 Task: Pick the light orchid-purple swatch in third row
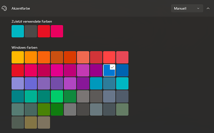[x=70, y=84]
